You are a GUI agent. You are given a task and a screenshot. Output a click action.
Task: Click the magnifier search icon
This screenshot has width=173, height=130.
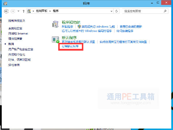165,11
